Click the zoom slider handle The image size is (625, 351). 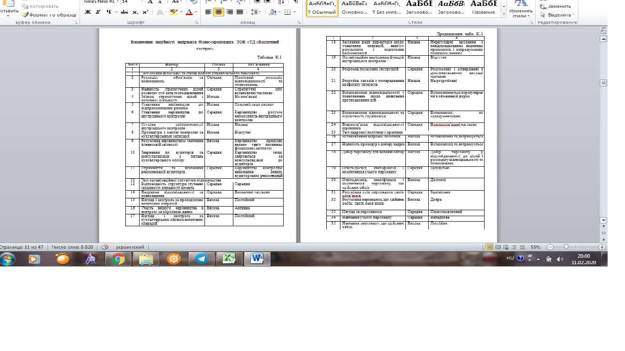click(x=566, y=247)
